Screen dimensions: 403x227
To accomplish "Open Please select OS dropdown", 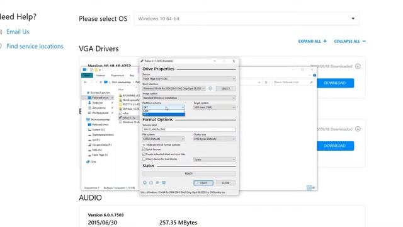I will pyautogui.click(x=246, y=18).
